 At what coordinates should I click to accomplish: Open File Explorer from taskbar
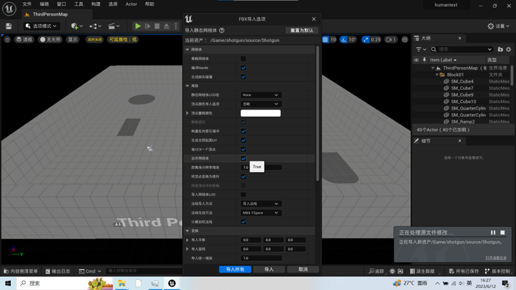[122, 283]
